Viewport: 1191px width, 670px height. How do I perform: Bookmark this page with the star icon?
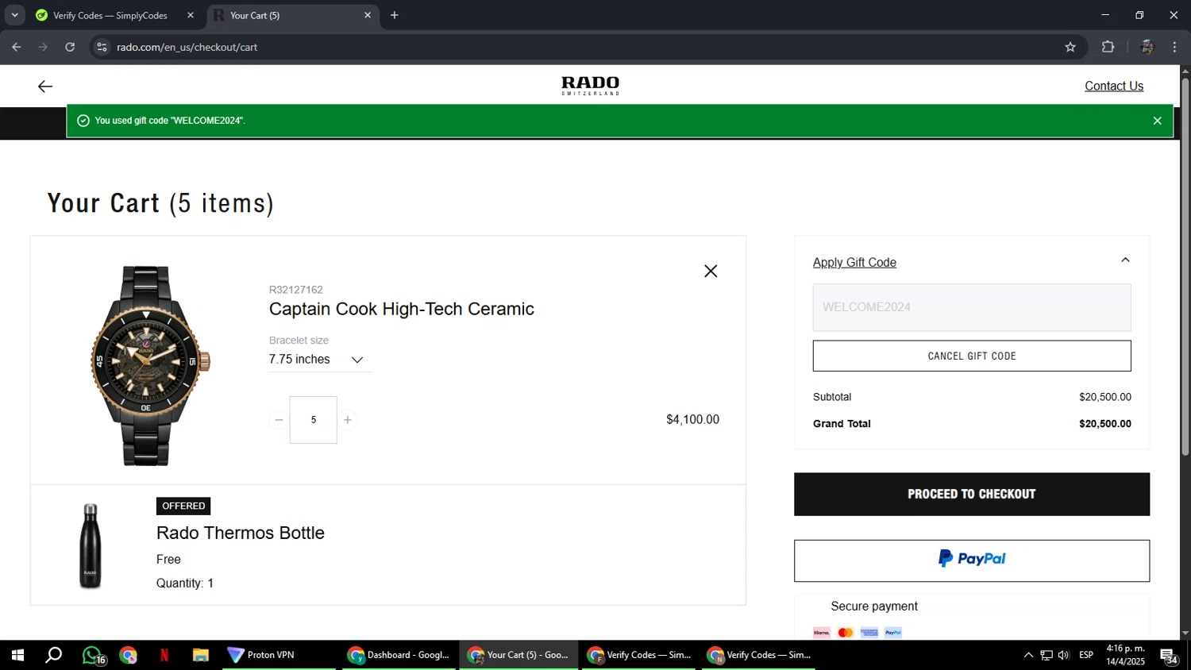pyautogui.click(x=1070, y=47)
